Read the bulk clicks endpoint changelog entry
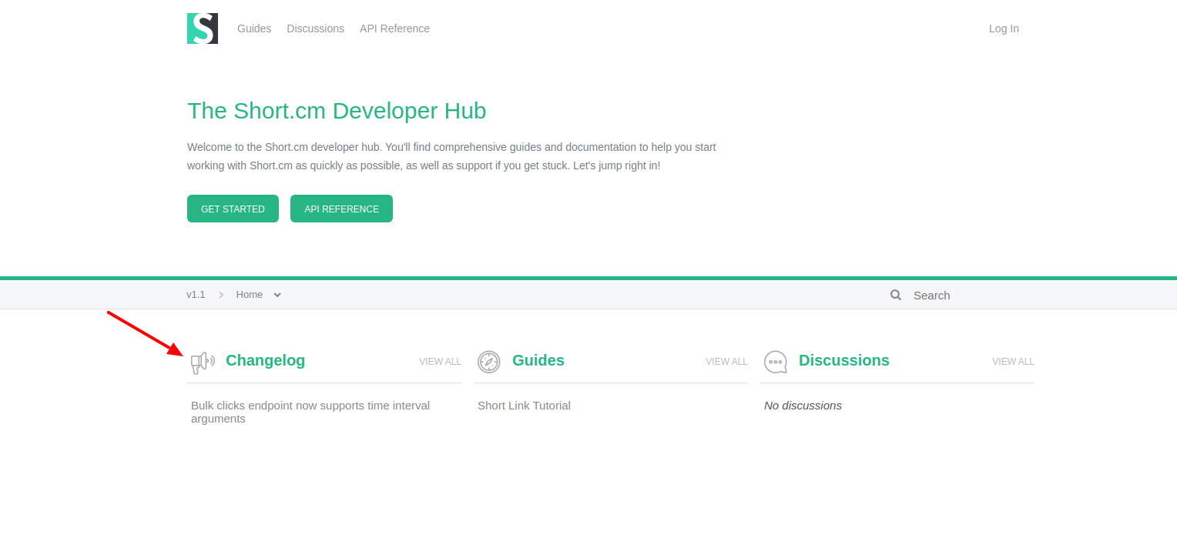This screenshot has width=1177, height=558. pyautogui.click(x=310, y=412)
